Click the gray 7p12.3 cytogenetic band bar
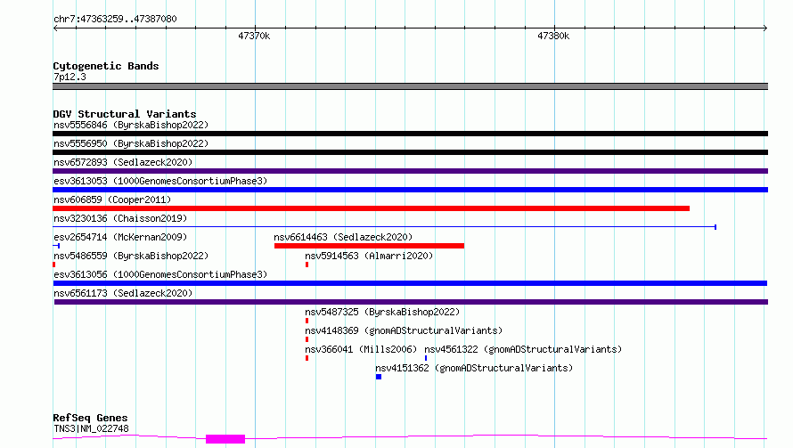793x448 pixels. pos(410,86)
